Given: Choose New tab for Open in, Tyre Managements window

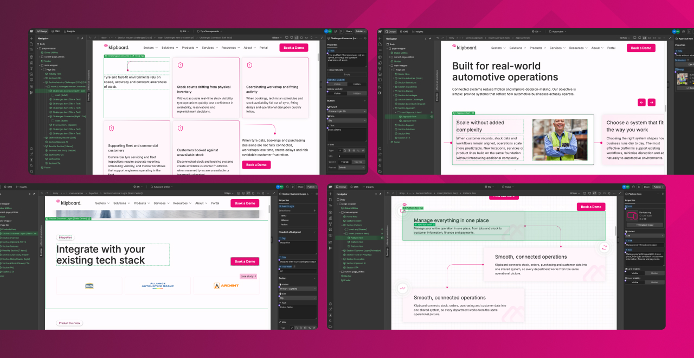Looking at the screenshot, I should (x=359, y=162).
